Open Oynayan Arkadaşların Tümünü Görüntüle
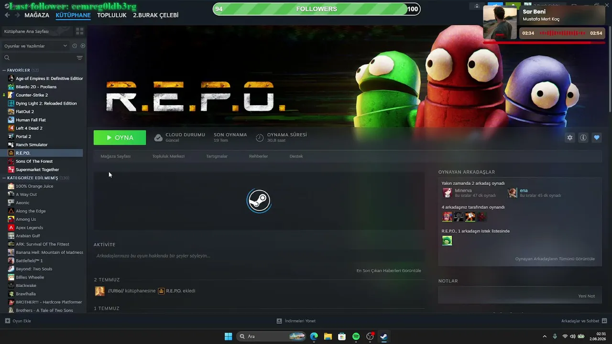Screen dimensions: 612x344 555,259
